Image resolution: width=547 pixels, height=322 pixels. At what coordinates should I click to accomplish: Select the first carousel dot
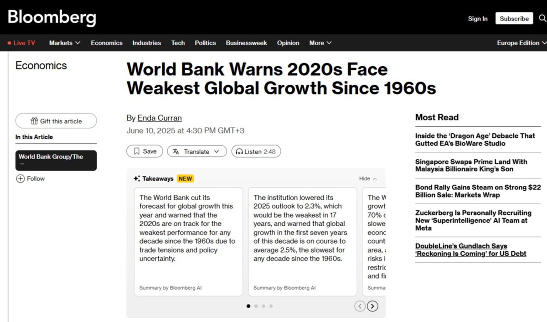[x=248, y=306]
